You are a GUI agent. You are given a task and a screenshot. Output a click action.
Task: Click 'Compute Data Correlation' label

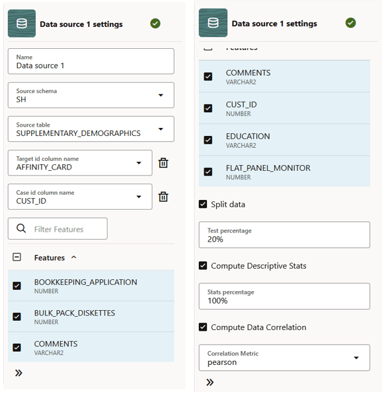258,327
